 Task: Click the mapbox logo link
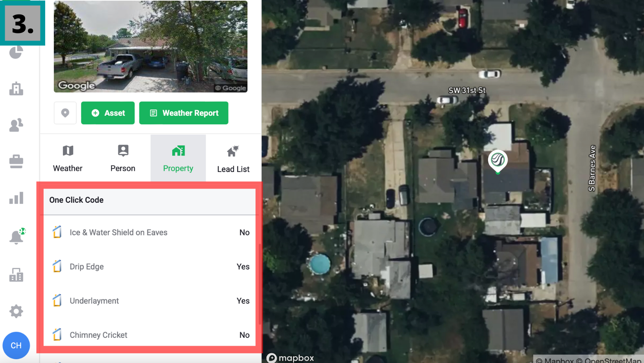[290, 358]
